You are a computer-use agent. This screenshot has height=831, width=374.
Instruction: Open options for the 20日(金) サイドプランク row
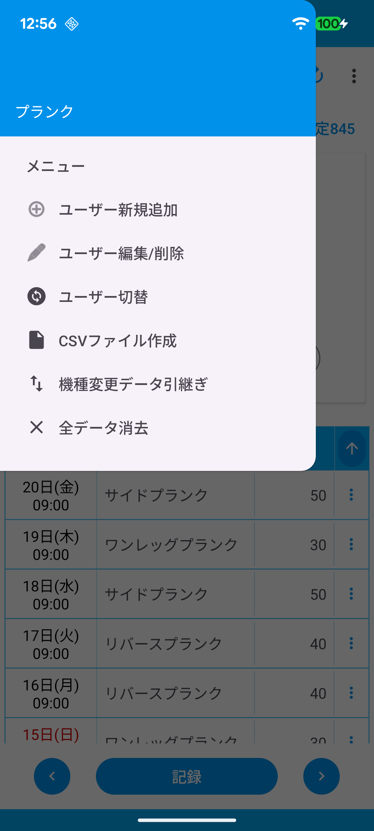[351, 495]
